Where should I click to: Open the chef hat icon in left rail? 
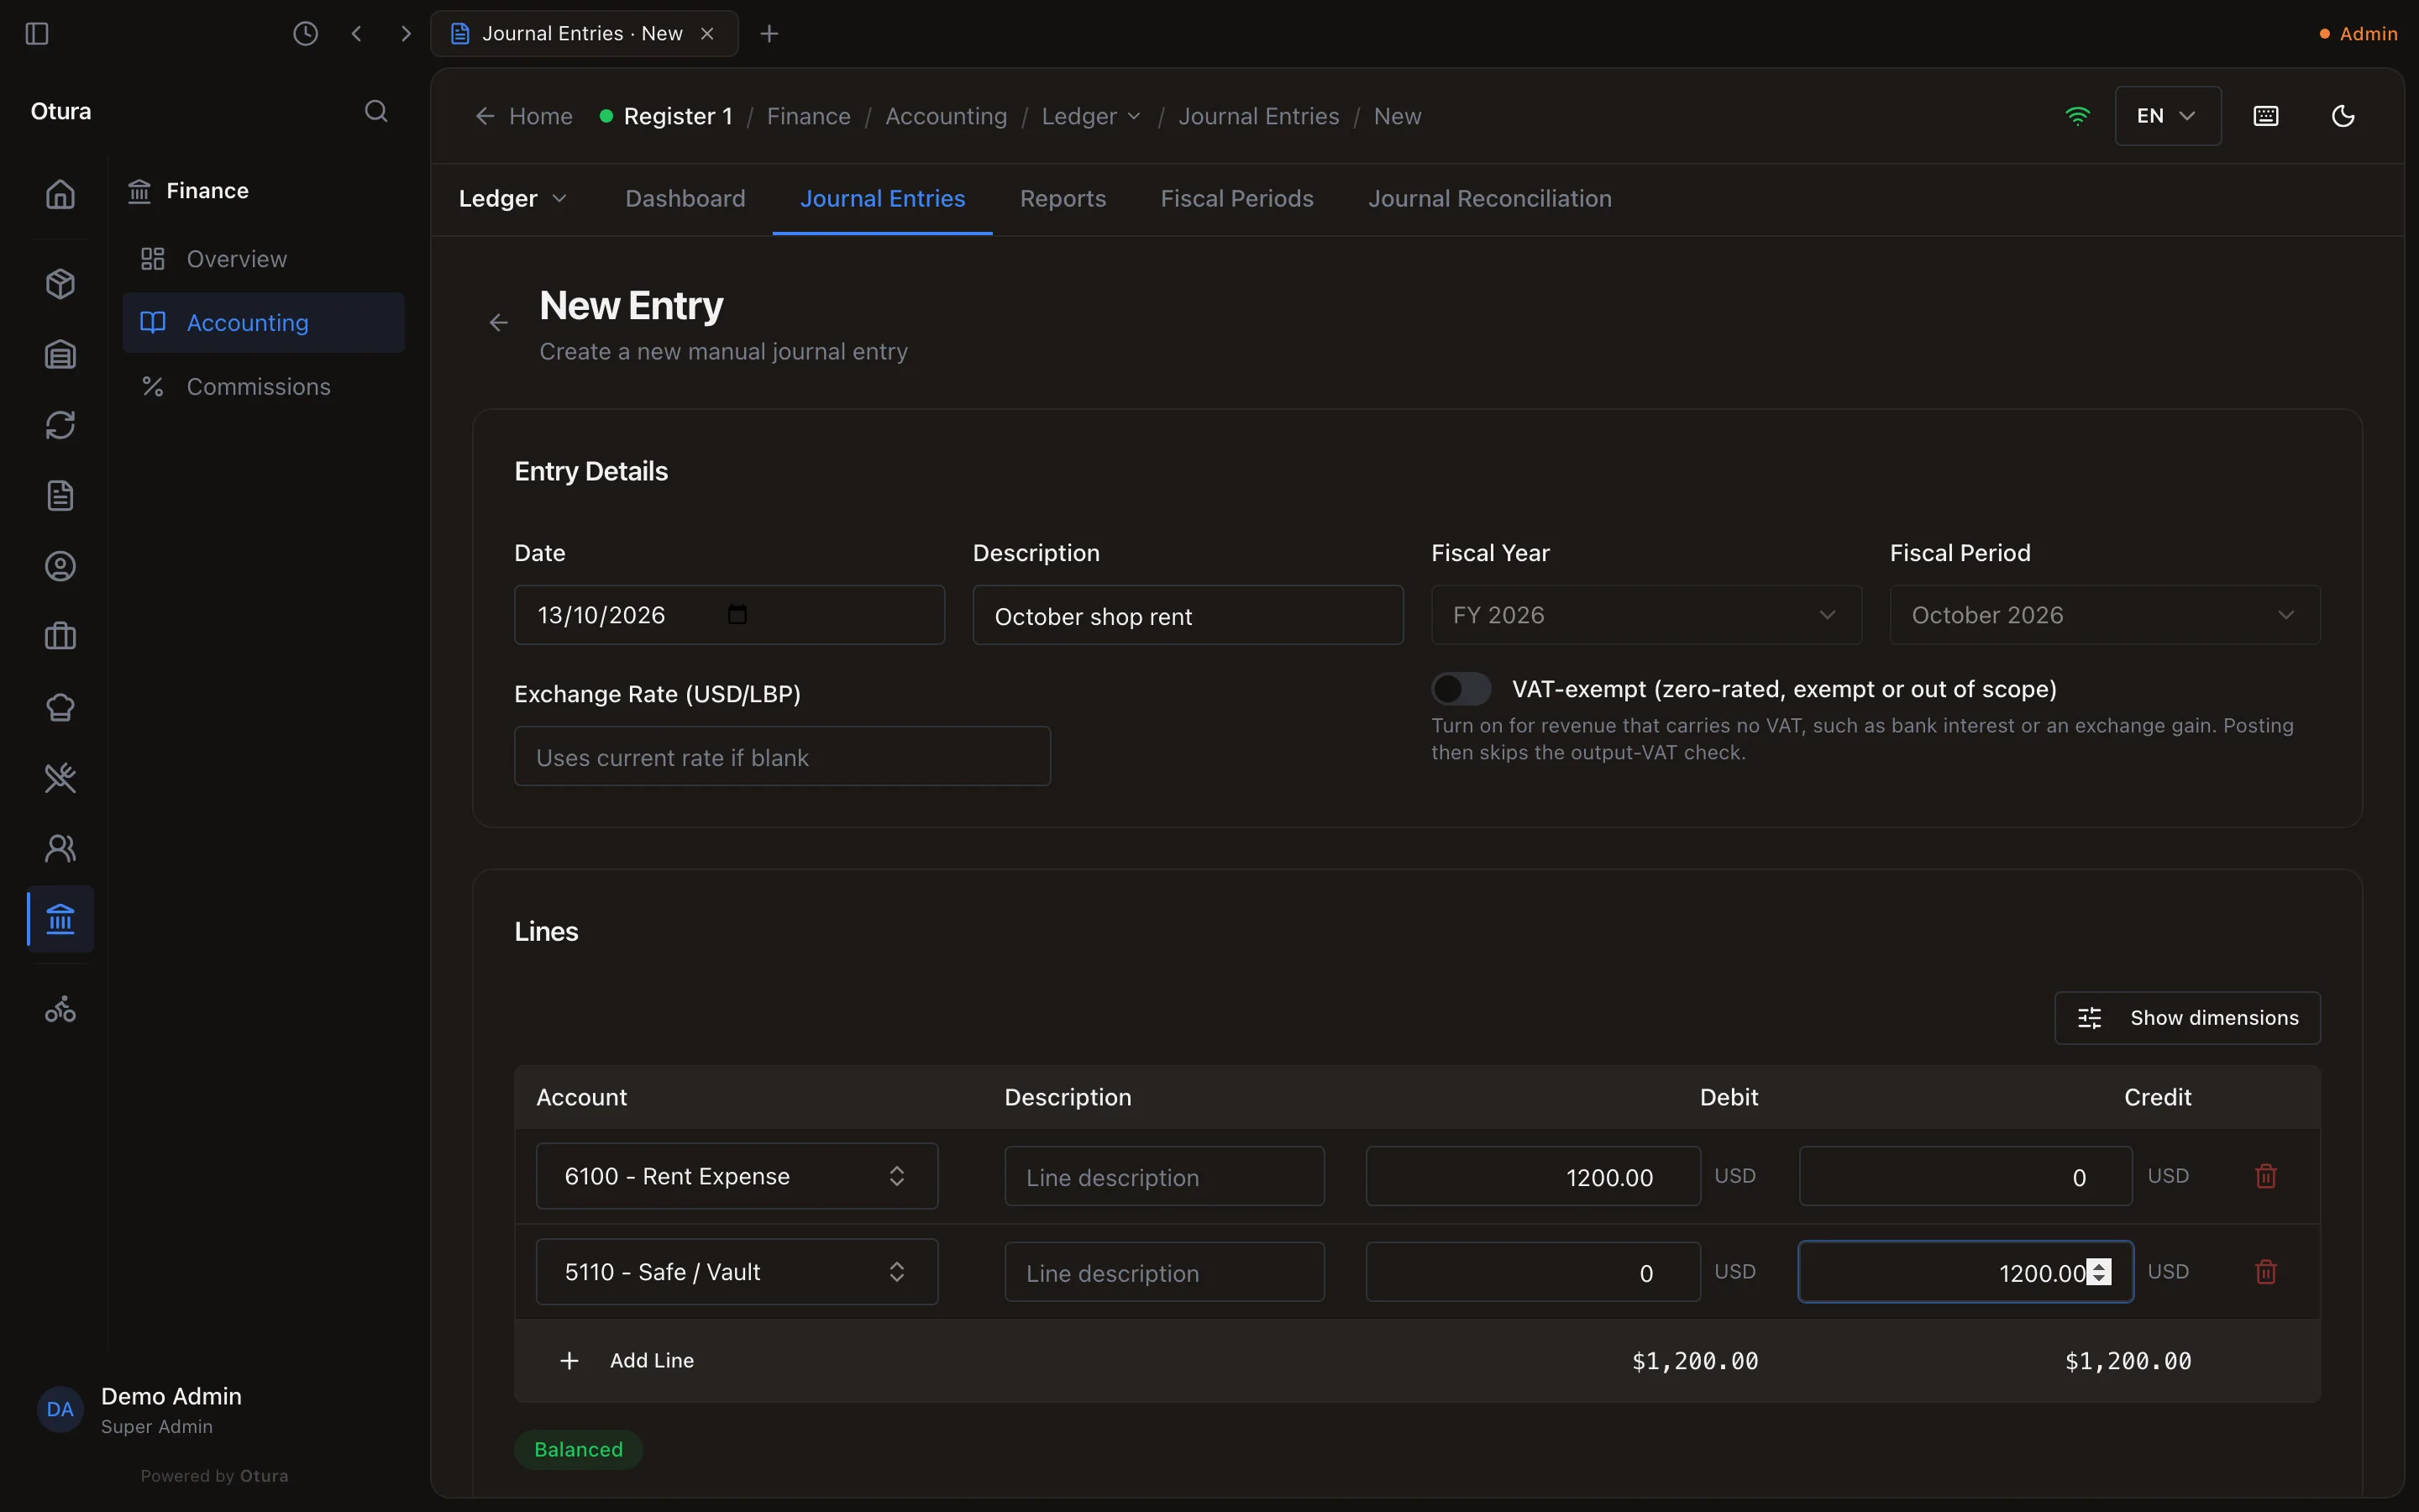[x=61, y=707]
